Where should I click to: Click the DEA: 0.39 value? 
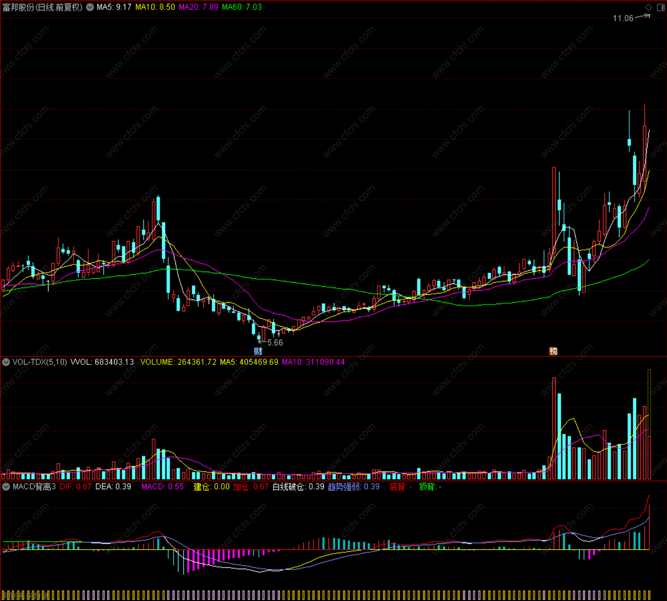pos(113,487)
